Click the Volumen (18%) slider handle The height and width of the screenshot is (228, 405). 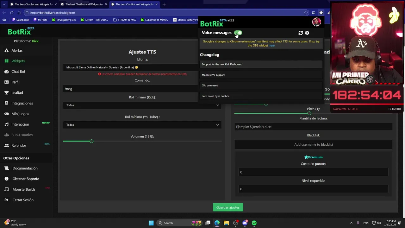[x=91, y=141]
